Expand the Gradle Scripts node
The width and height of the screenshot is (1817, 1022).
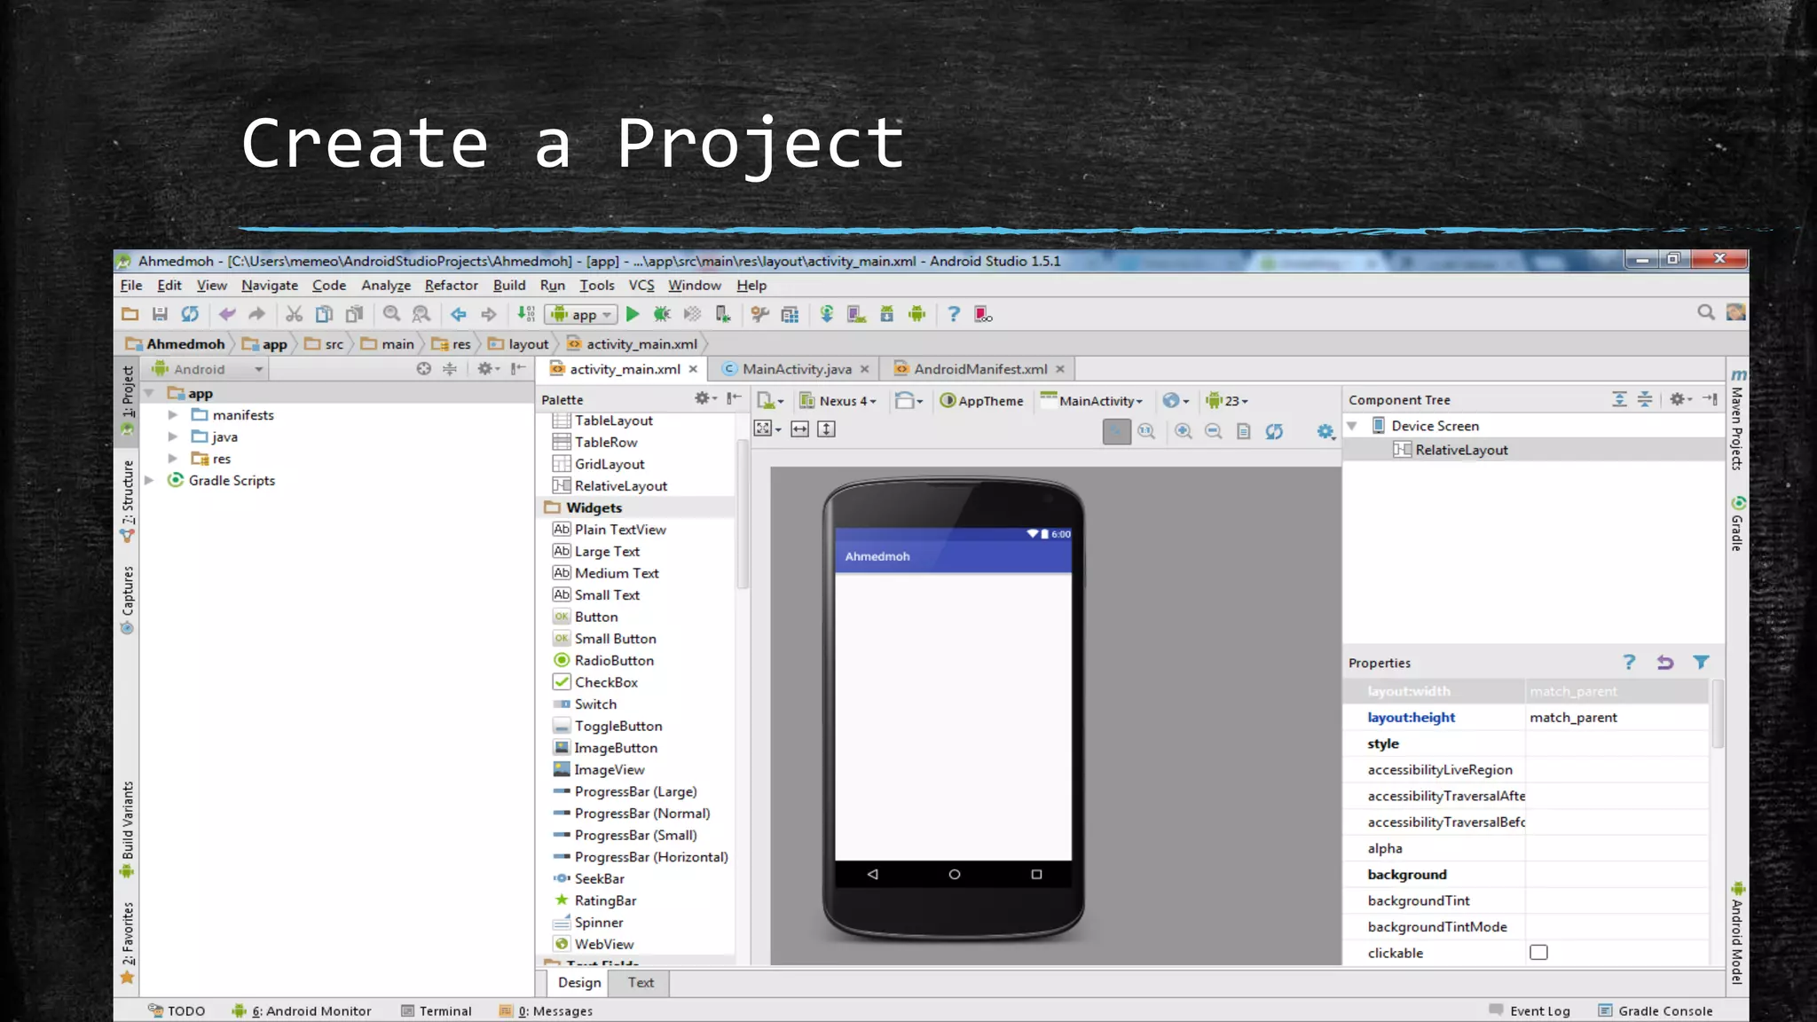point(150,480)
